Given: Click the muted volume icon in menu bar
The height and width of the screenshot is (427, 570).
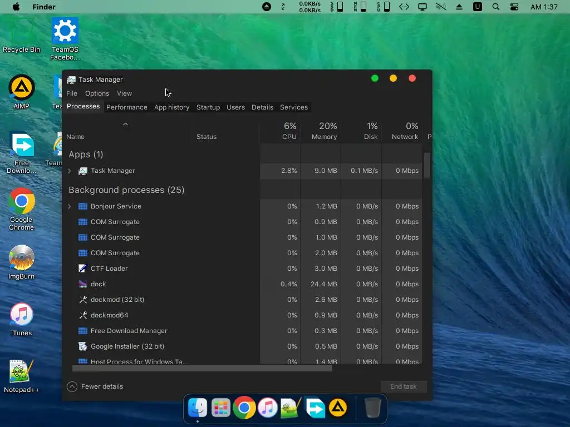Looking at the screenshot, I should point(441,7).
